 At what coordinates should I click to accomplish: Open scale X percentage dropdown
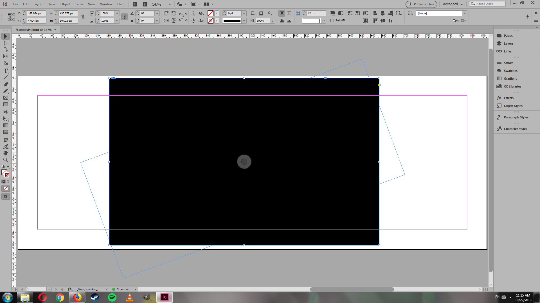117,13
